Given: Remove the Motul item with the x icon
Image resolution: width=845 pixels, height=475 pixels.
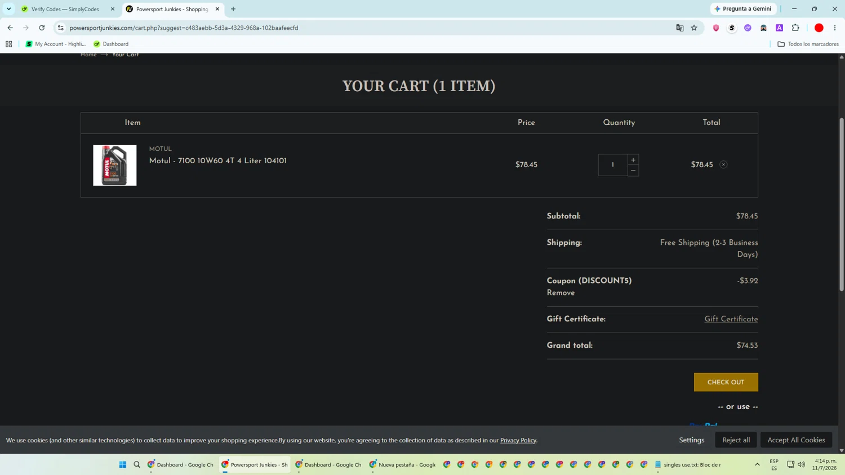Looking at the screenshot, I should [723, 165].
